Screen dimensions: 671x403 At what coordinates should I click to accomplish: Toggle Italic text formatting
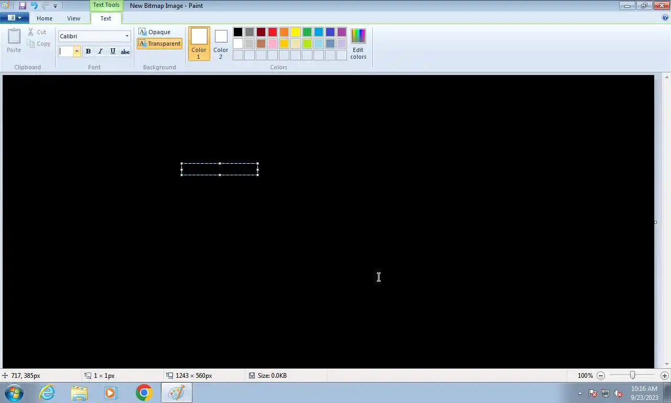point(100,51)
